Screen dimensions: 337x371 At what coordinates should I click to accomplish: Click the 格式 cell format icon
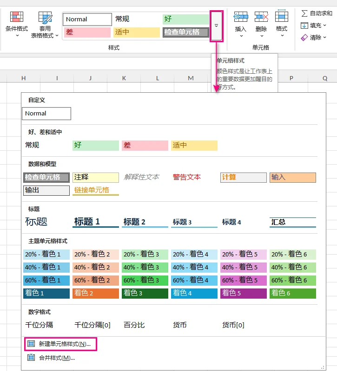pos(282,16)
